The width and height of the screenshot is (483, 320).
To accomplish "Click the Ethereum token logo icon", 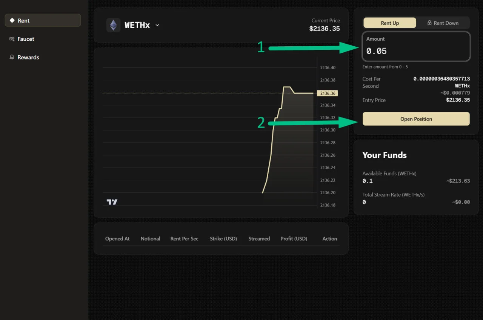I will coord(113,25).
